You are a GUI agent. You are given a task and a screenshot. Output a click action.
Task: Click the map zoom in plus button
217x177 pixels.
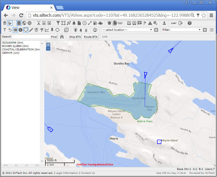[48, 45]
